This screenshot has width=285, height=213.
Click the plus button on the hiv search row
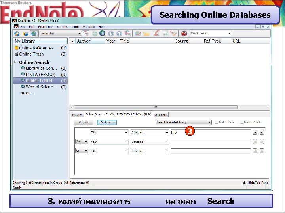[255, 133]
